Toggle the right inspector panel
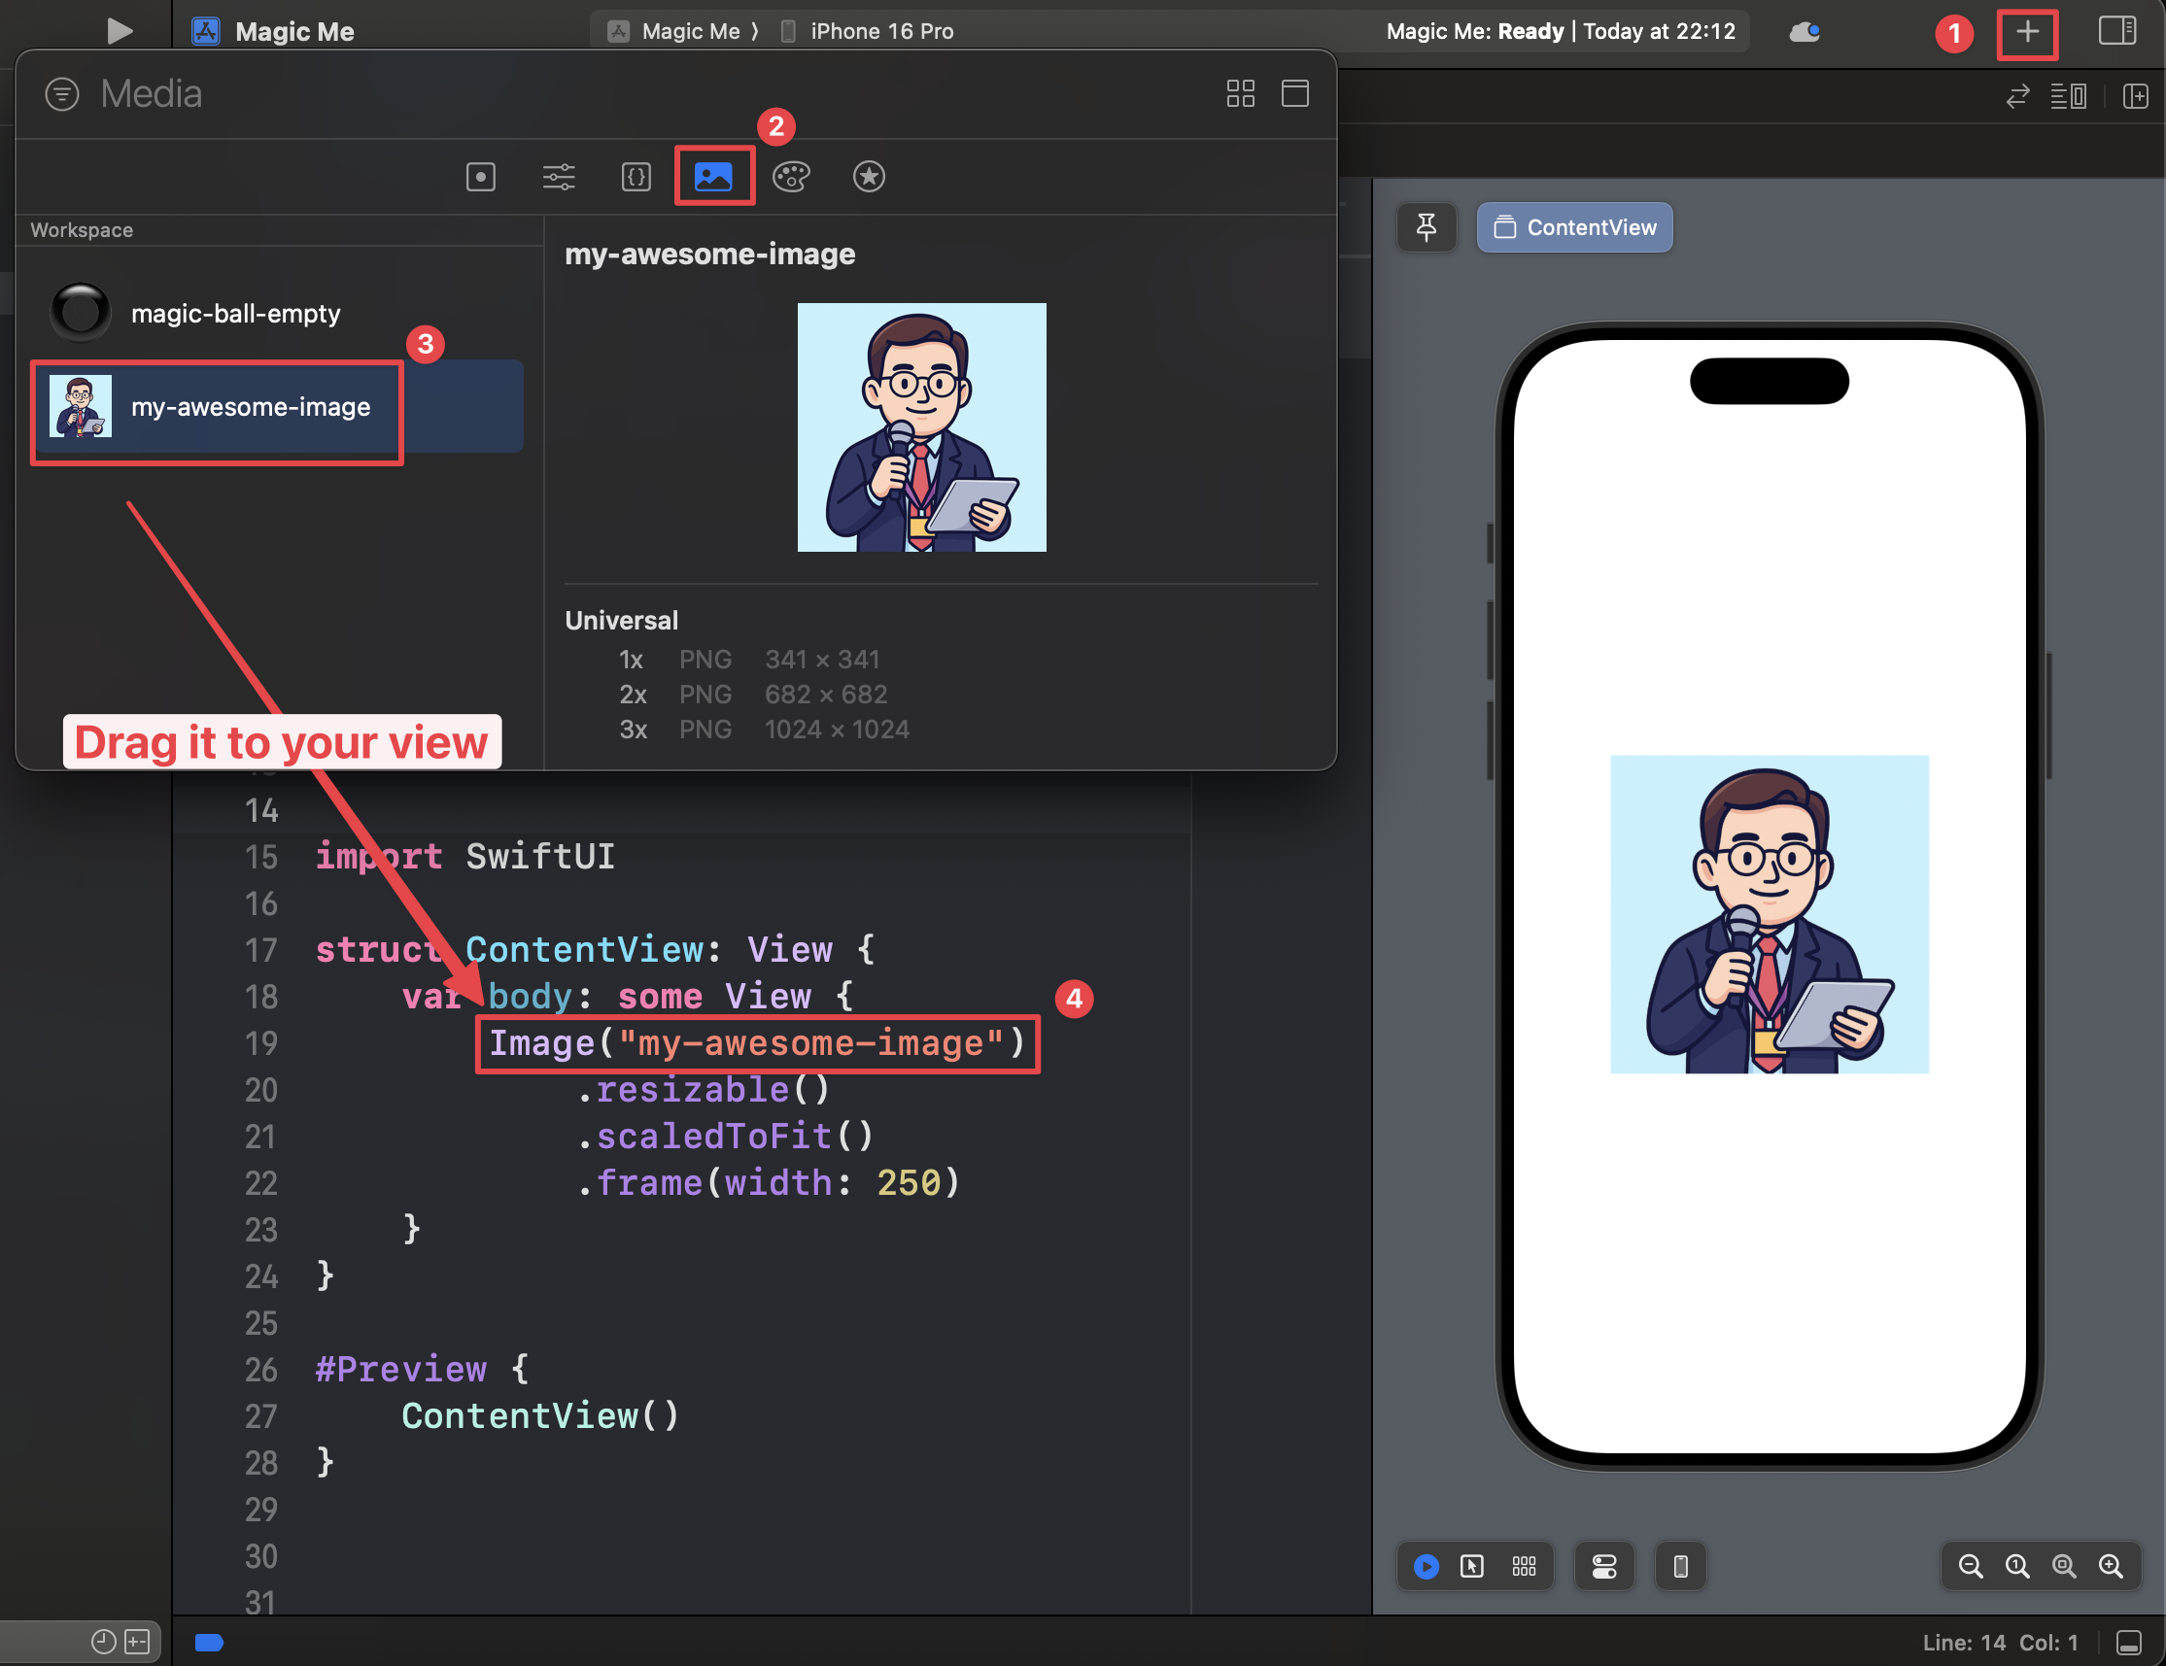This screenshot has width=2166, height=1666. click(x=2117, y=31)
